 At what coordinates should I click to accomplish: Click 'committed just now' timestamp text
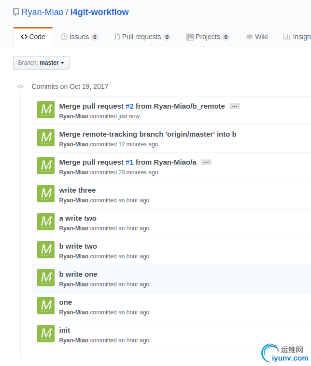115,116
